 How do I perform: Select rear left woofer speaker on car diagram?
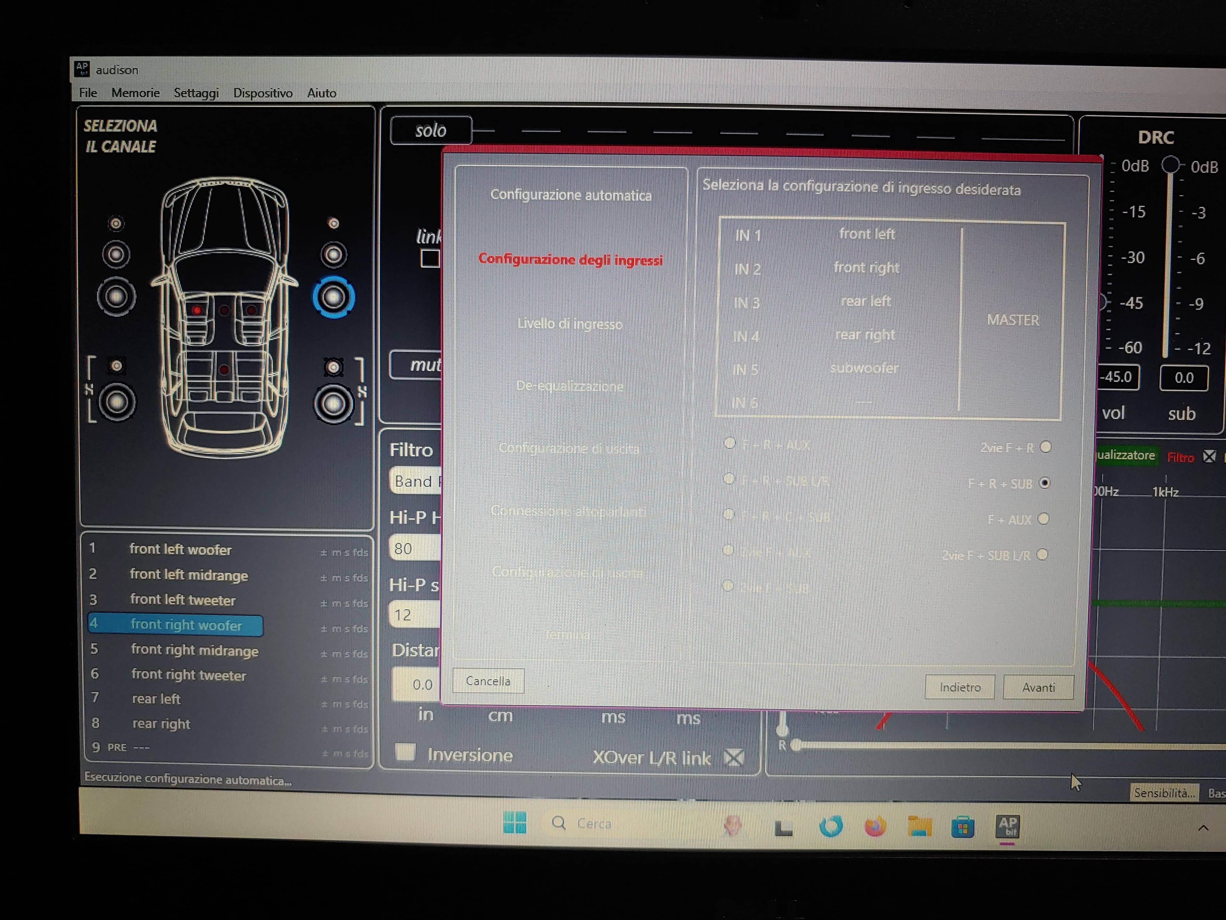116,402
